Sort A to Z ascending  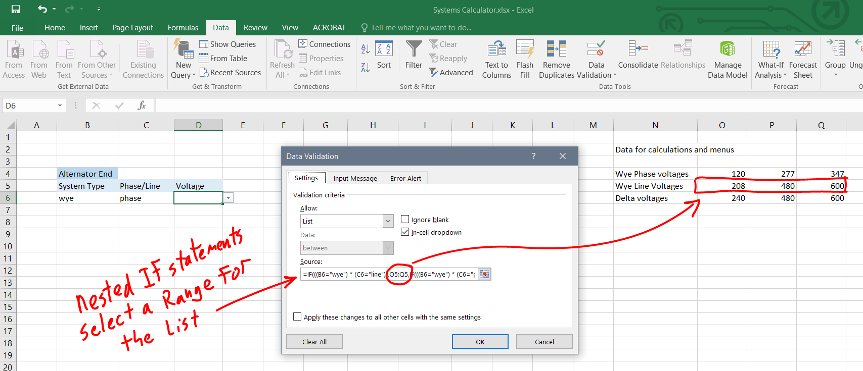pyautogui.click(x=365, y=49)
